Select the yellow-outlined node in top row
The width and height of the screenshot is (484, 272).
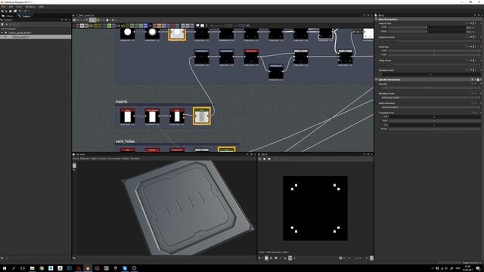pos(177,34)
